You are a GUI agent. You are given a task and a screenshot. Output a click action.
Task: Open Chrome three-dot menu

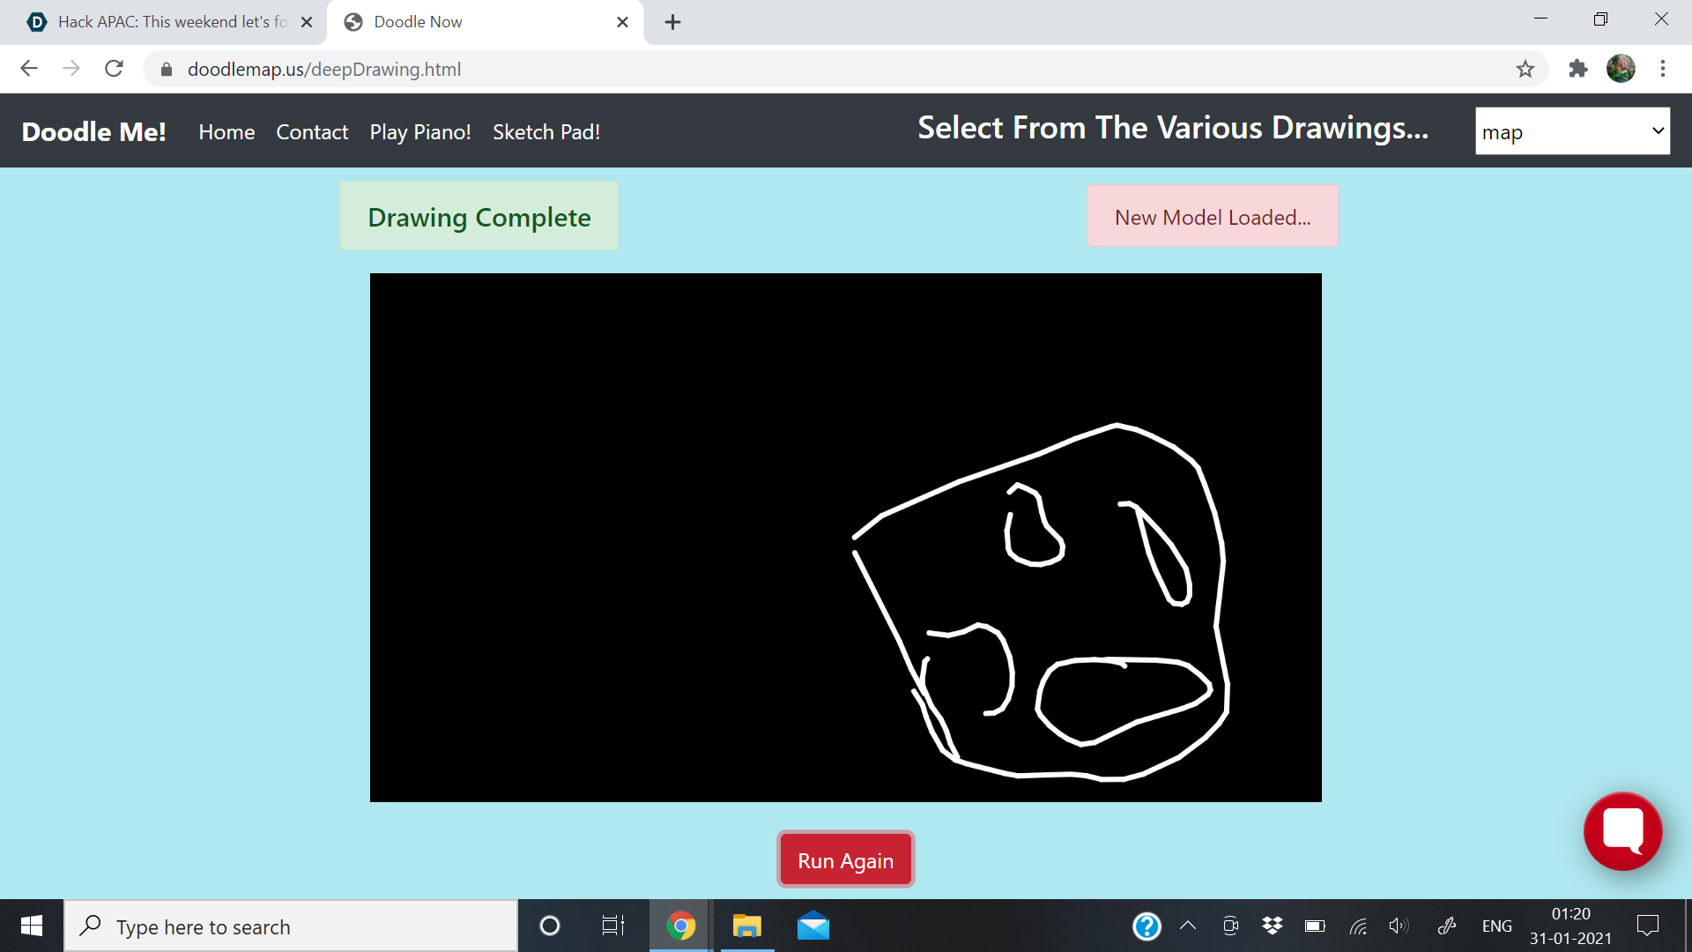click(x=1662, y=69)
